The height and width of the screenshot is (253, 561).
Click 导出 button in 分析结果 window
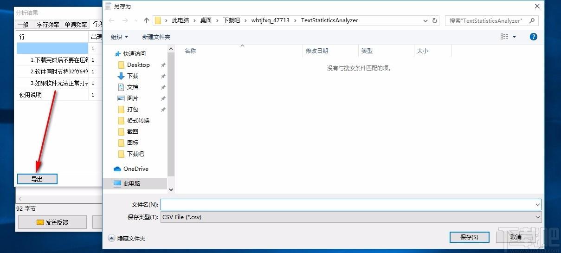click(37, 179)
